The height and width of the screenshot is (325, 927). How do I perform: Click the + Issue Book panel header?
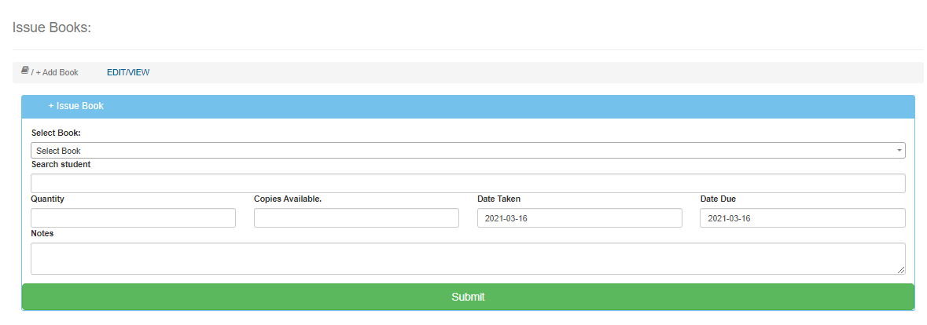pyautogui.click(x=75, y=106)
